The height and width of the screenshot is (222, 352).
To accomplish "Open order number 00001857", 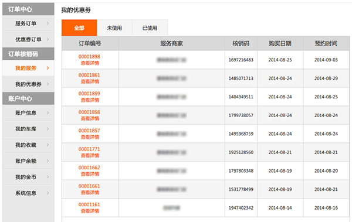I will click(89, 131).
